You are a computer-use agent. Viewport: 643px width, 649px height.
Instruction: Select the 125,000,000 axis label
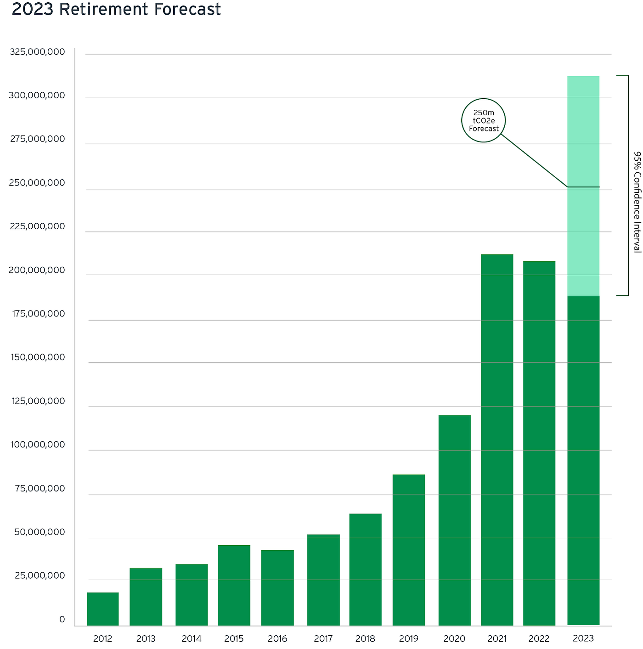[39, 401]
